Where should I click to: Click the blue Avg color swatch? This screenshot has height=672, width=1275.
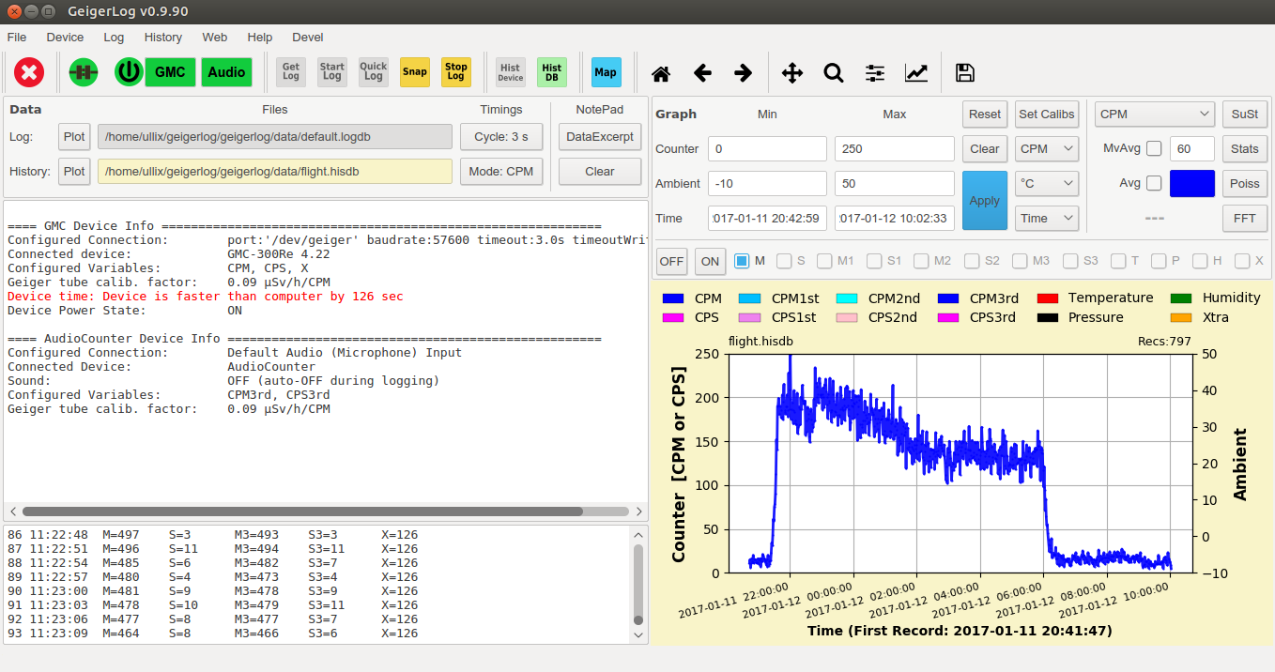tap(1192, 183)
